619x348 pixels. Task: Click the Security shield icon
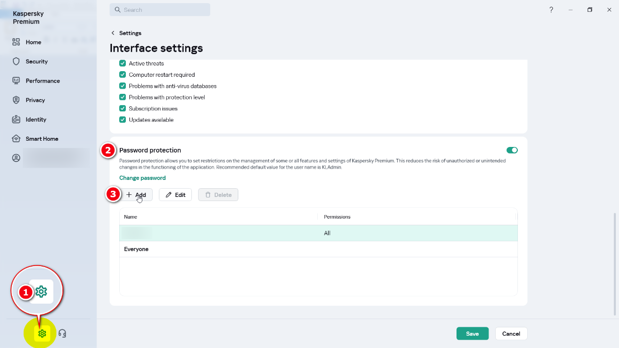pyautogui.click(x=16, y=61)
